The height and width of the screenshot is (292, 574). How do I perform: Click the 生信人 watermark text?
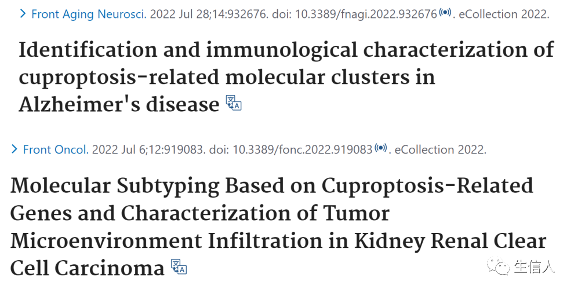pyautogui.click(x=535, y=267)
